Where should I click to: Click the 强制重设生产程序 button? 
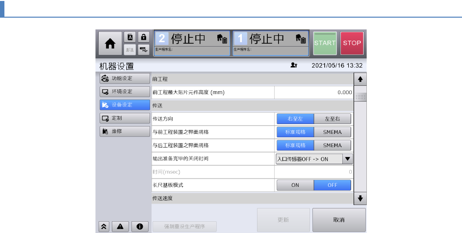coord(184,226)
